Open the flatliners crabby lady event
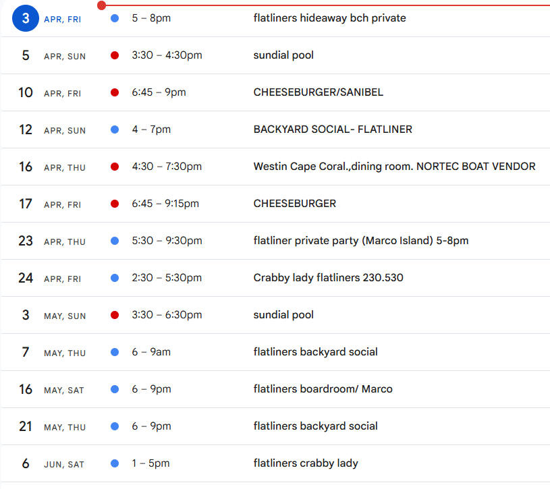Viewport: 550px width, 489px height. coord(306,463)
